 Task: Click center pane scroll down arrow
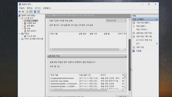(x=130, y=93)
